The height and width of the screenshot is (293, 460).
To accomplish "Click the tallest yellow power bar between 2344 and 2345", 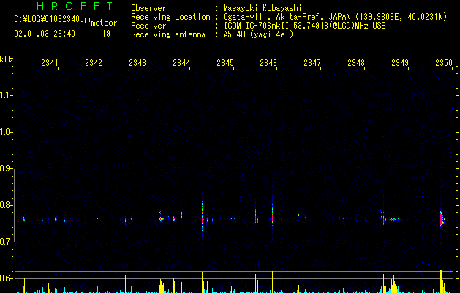I will tap(203, 278).
